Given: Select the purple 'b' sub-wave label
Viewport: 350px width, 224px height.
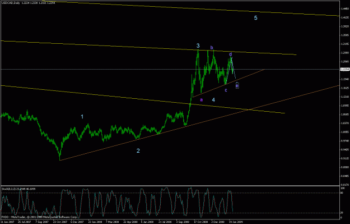Looking at the screenshot, I should coord(212,48).
